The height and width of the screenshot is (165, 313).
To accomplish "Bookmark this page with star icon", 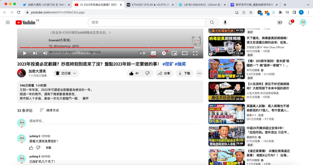I will tap(251, 12).
